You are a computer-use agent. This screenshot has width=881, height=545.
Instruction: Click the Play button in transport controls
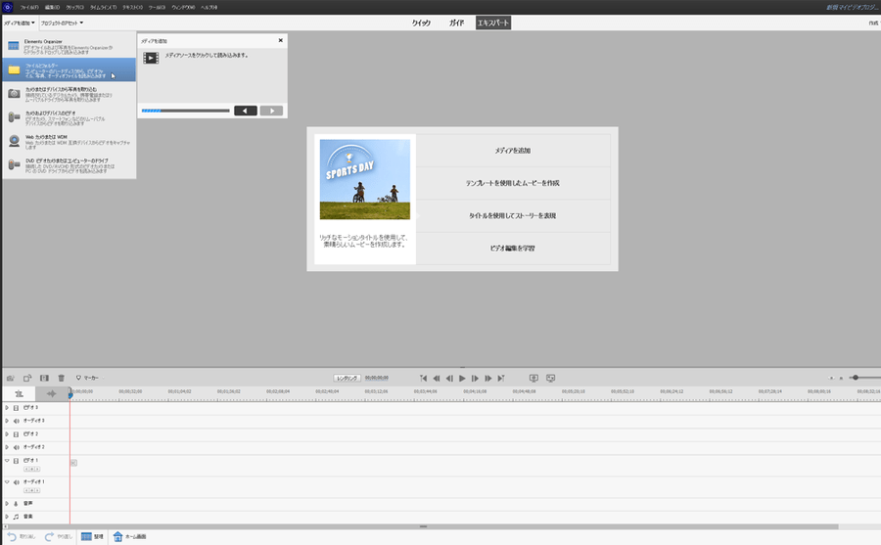tap(462, 378)
